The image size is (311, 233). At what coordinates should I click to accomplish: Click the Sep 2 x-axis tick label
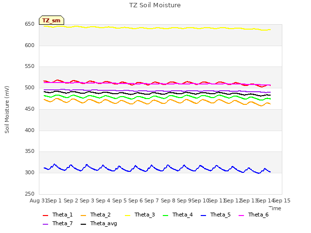click(71, 200)
